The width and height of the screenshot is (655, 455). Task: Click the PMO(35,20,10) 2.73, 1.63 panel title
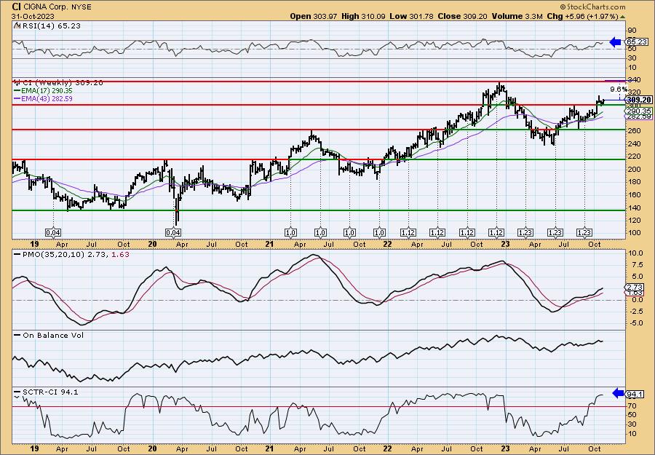(75, 255)
